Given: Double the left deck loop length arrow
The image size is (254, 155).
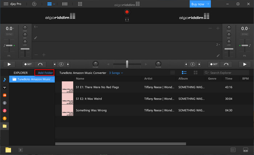Looking at the screenshot, I should click(x=68, y=64).
